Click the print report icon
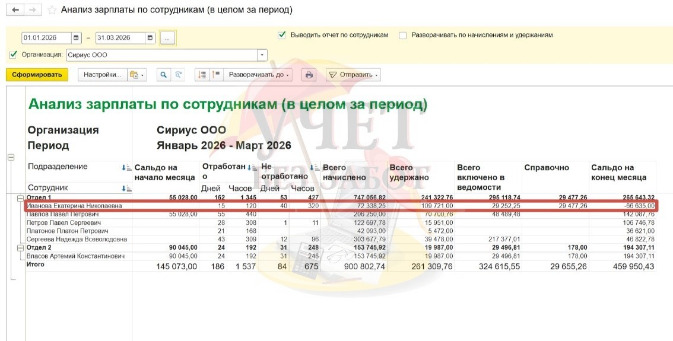The width and height of the screenshot is (673, 341). click(x=309, y=75)
